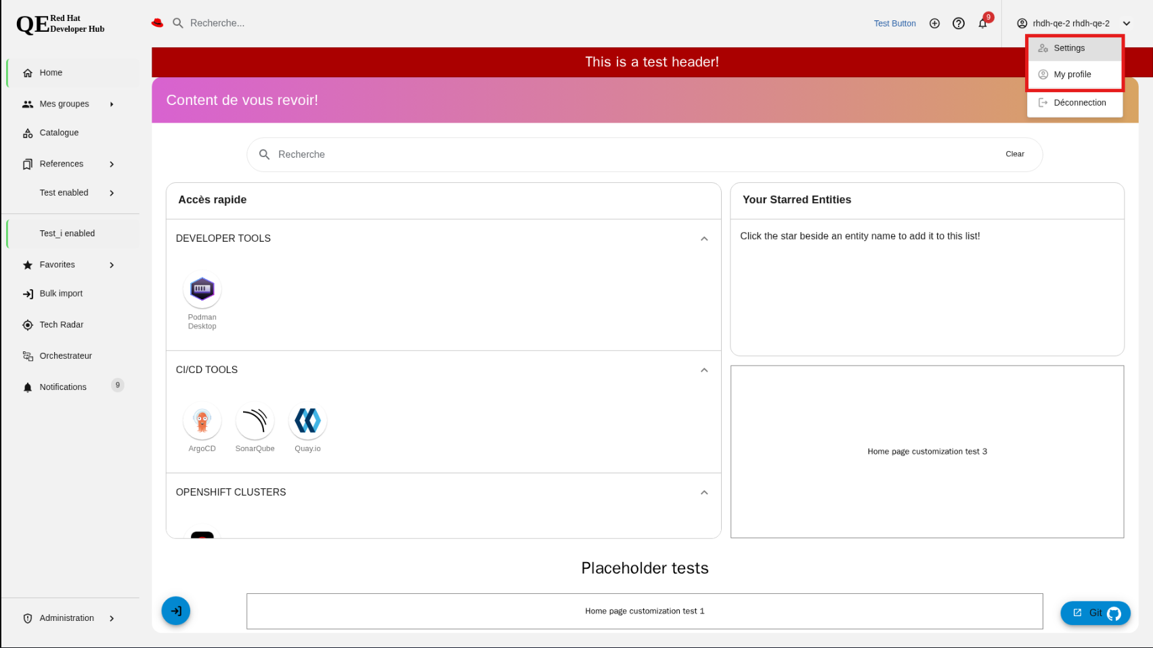This screenshot has width=1153, height=648.
Task: Expand the Administration sidebar menu
Action: 112,618
